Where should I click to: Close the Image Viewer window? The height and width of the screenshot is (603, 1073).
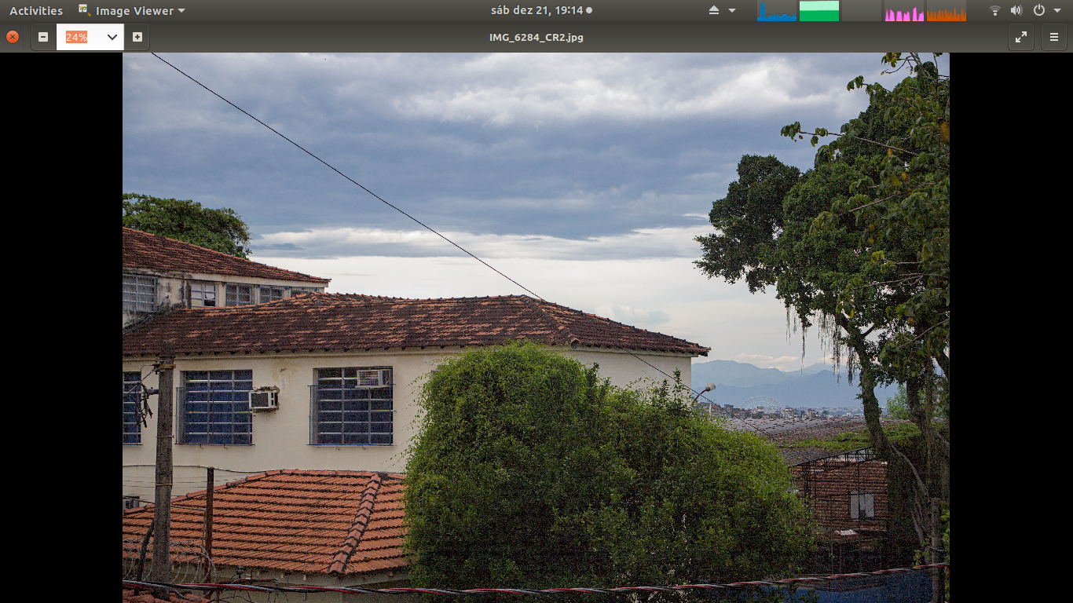[13, 37]
